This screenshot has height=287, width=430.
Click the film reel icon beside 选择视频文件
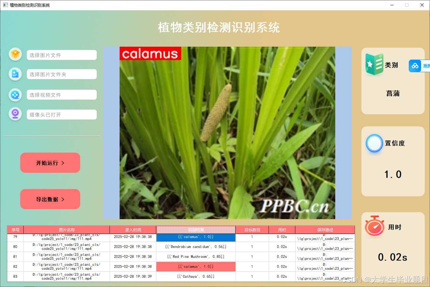tap(15, 95)
